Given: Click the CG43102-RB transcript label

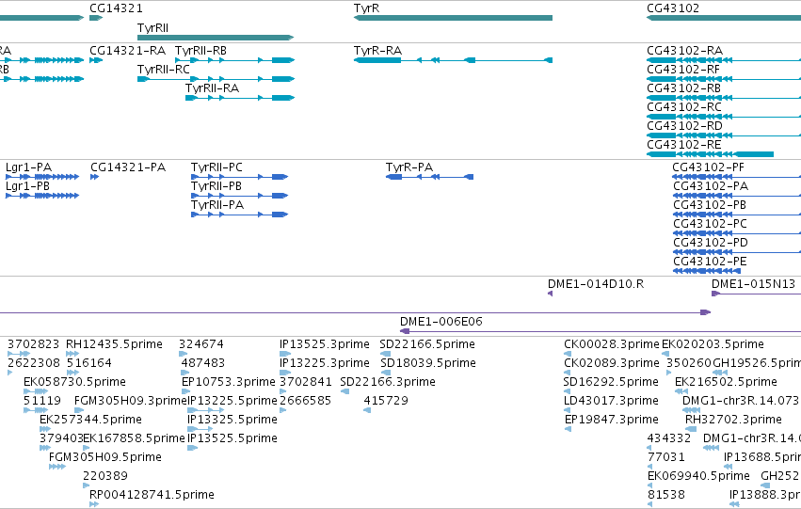Looking at the screenshot, I should [x=683, y=88].
